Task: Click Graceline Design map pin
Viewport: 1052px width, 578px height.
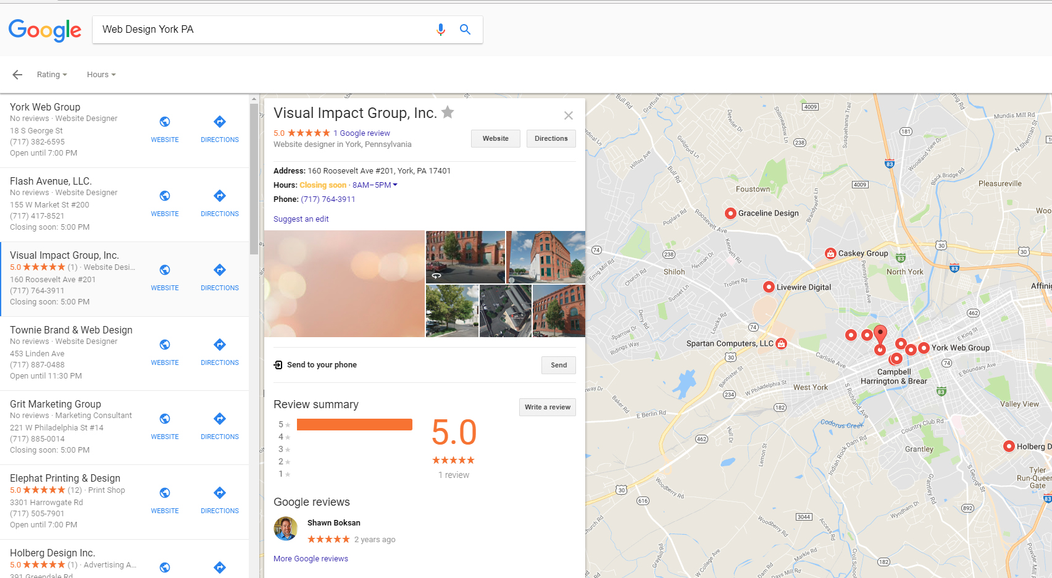Action: (730, 213)
